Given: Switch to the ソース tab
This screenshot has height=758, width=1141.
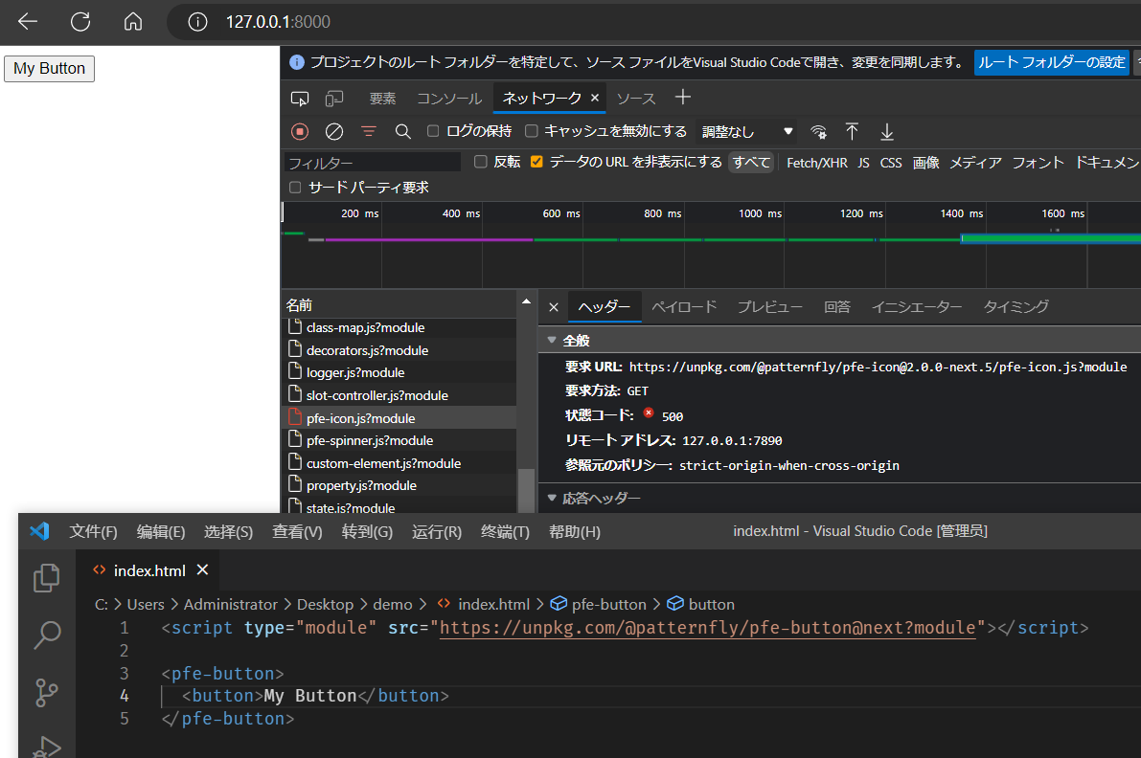Looking at the screenshot, I should (636, 99).
